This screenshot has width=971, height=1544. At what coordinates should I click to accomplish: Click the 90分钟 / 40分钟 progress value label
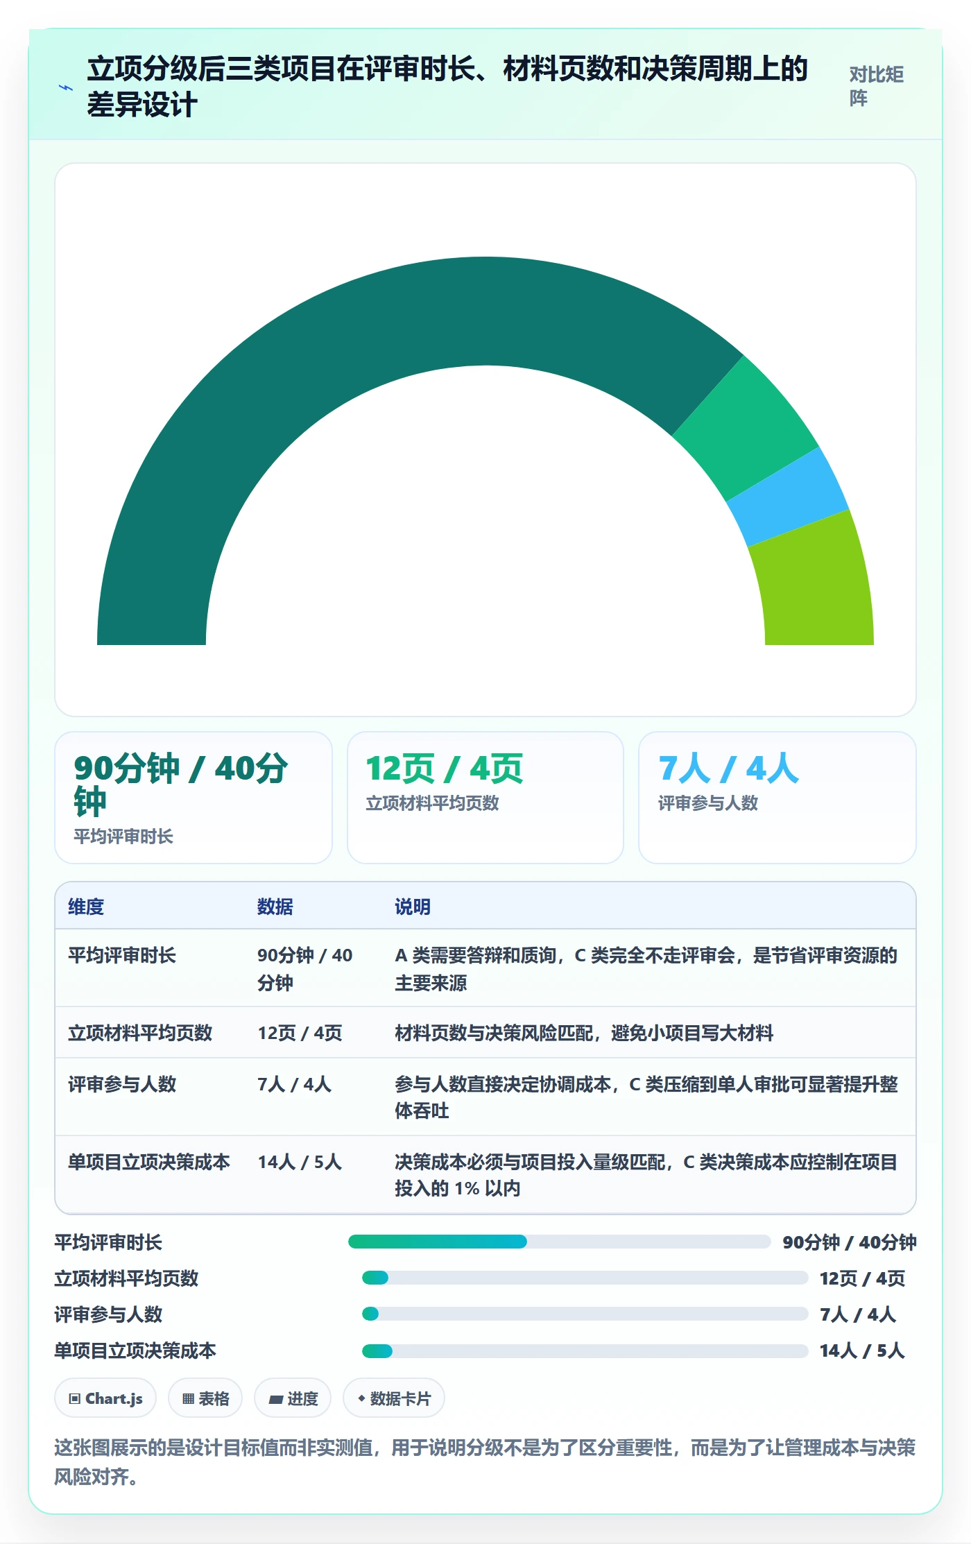(850, 1242)
